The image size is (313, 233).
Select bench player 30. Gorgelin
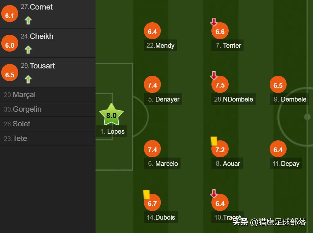[23, 109]
